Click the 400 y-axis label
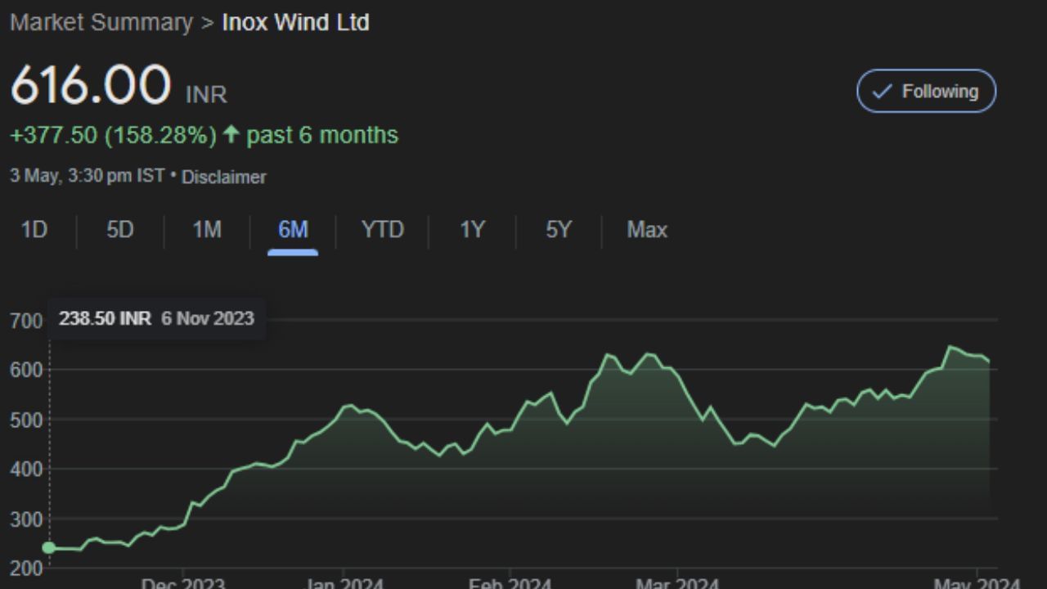Screen dimensions: 1047x589 26,470
